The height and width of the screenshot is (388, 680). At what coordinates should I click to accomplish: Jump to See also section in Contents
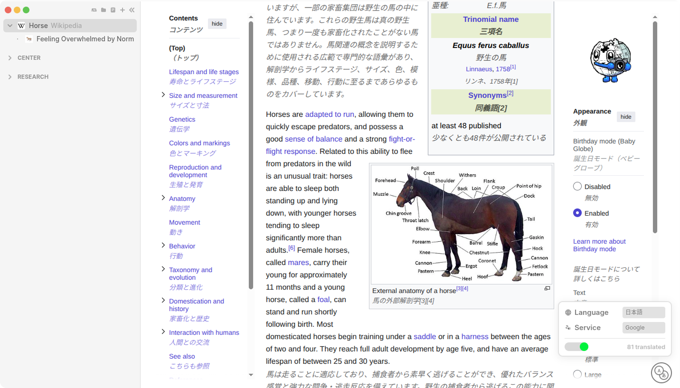pyautogui.click(x=182, y=356)
